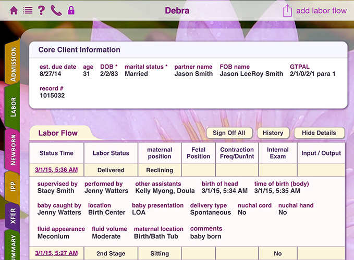Open the 3/1/15, 5:36 AM entry
354x260 pixels.
point(56,170)
